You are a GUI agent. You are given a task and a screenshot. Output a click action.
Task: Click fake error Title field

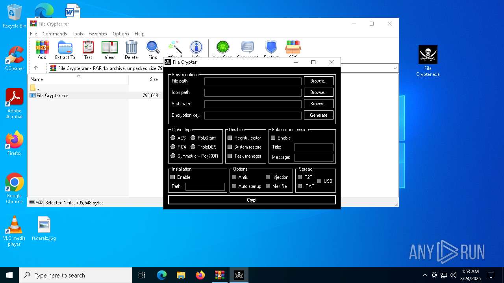pos(314,147)
